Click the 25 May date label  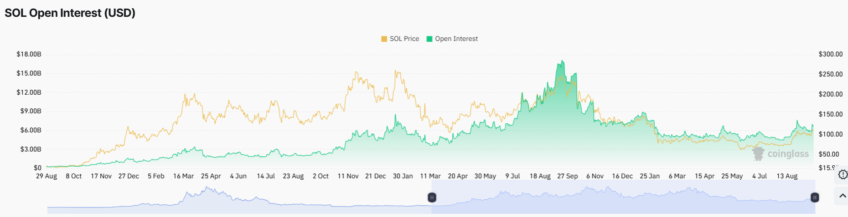pos(732,176)
